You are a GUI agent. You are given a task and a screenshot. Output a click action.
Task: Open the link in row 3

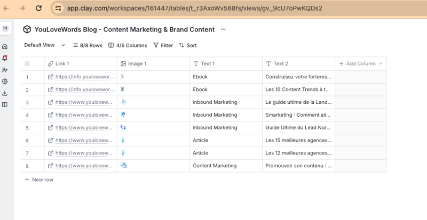click(x=84, y=102)
